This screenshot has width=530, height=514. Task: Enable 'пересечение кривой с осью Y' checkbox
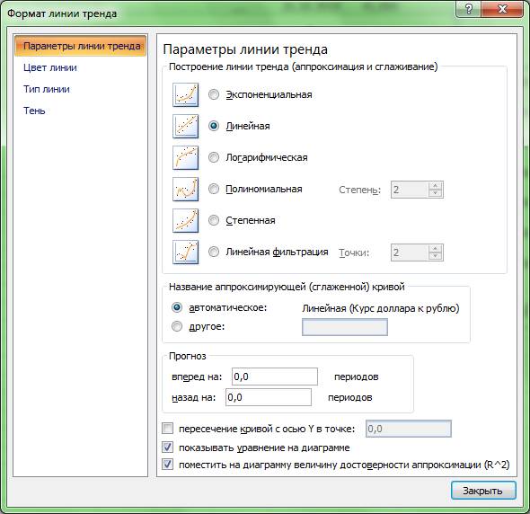tap(167, 429)
